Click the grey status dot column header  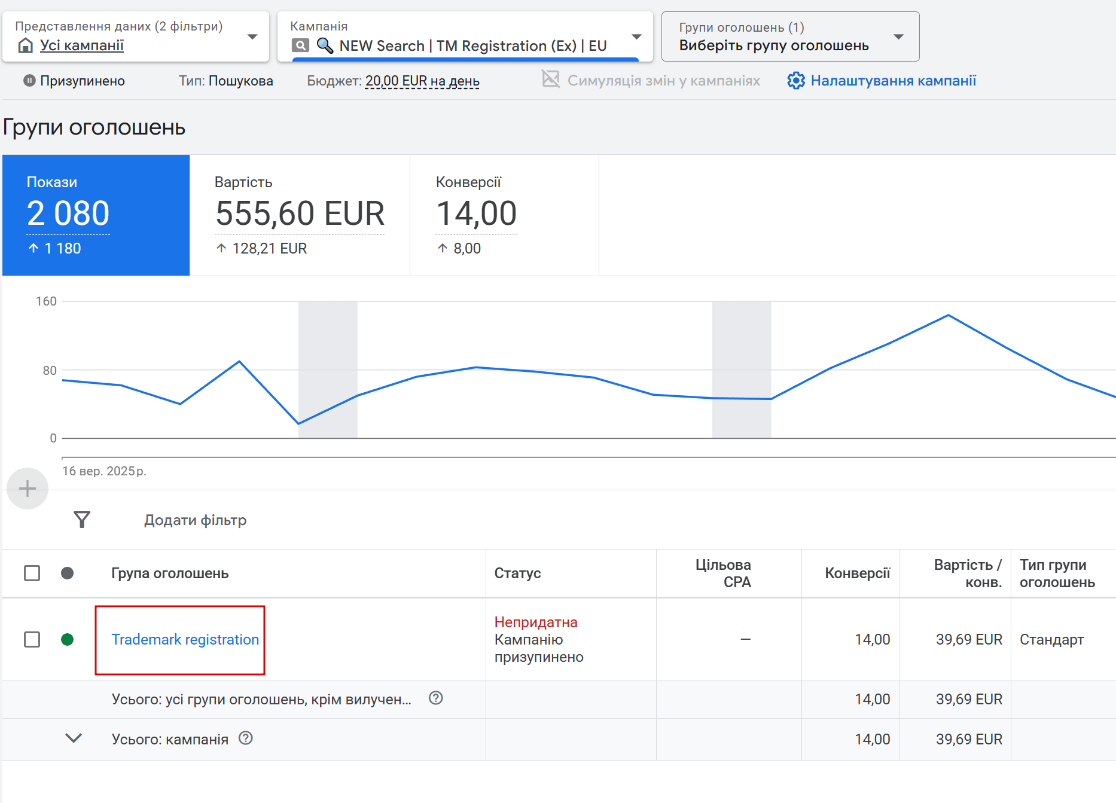(68, 573)
